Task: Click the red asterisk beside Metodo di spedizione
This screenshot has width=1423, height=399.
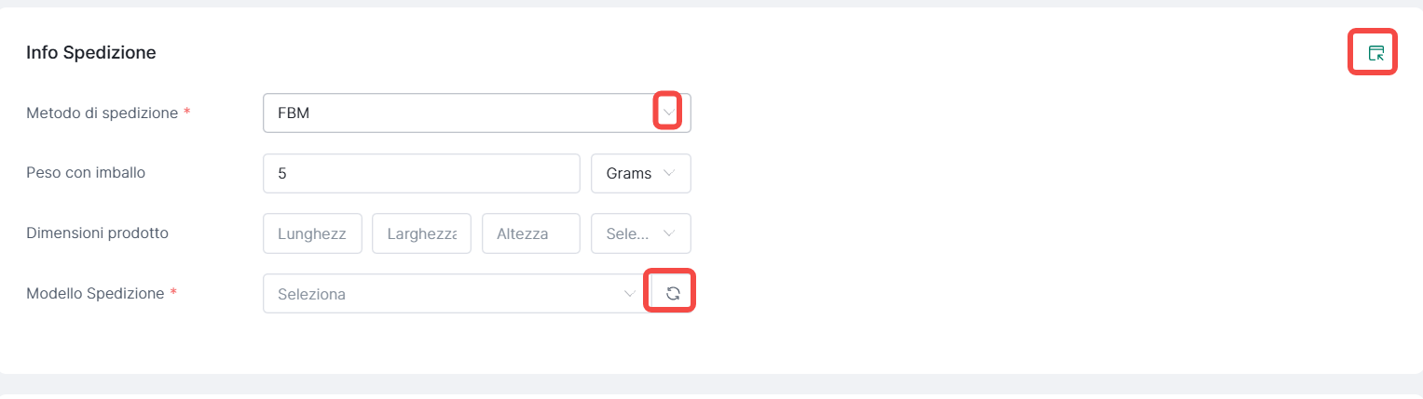Action: pos(186,113)
